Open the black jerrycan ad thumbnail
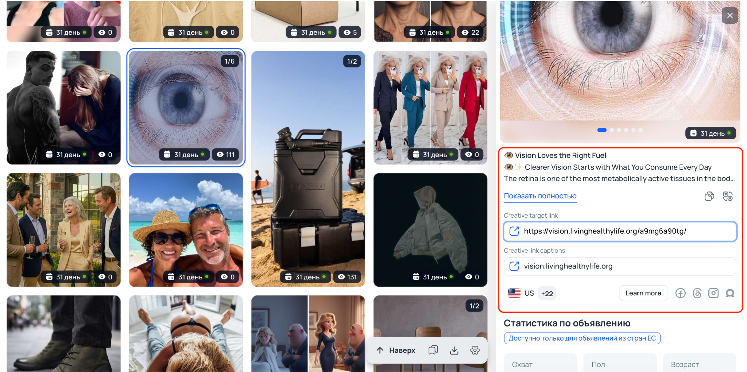 click(308, 168)
